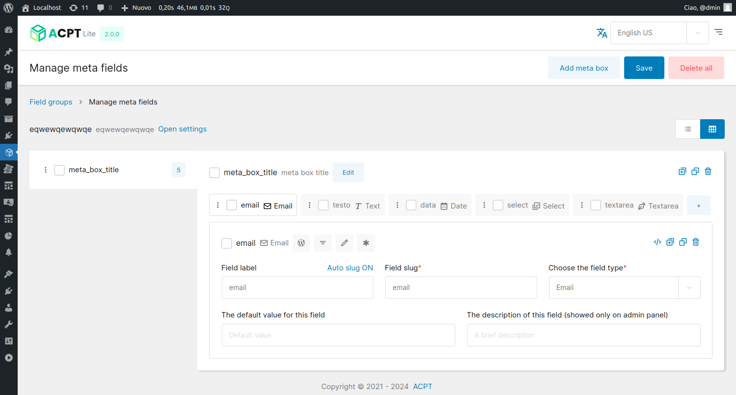Click the asterisk required-field icon
736x395 pixels.
[366, 243]
